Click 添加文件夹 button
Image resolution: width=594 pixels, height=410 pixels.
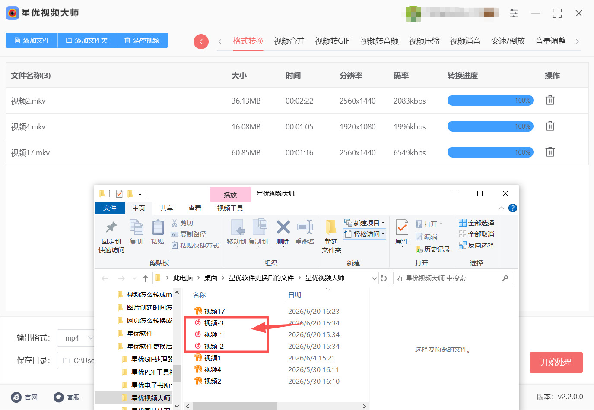[x=87, y=40]
